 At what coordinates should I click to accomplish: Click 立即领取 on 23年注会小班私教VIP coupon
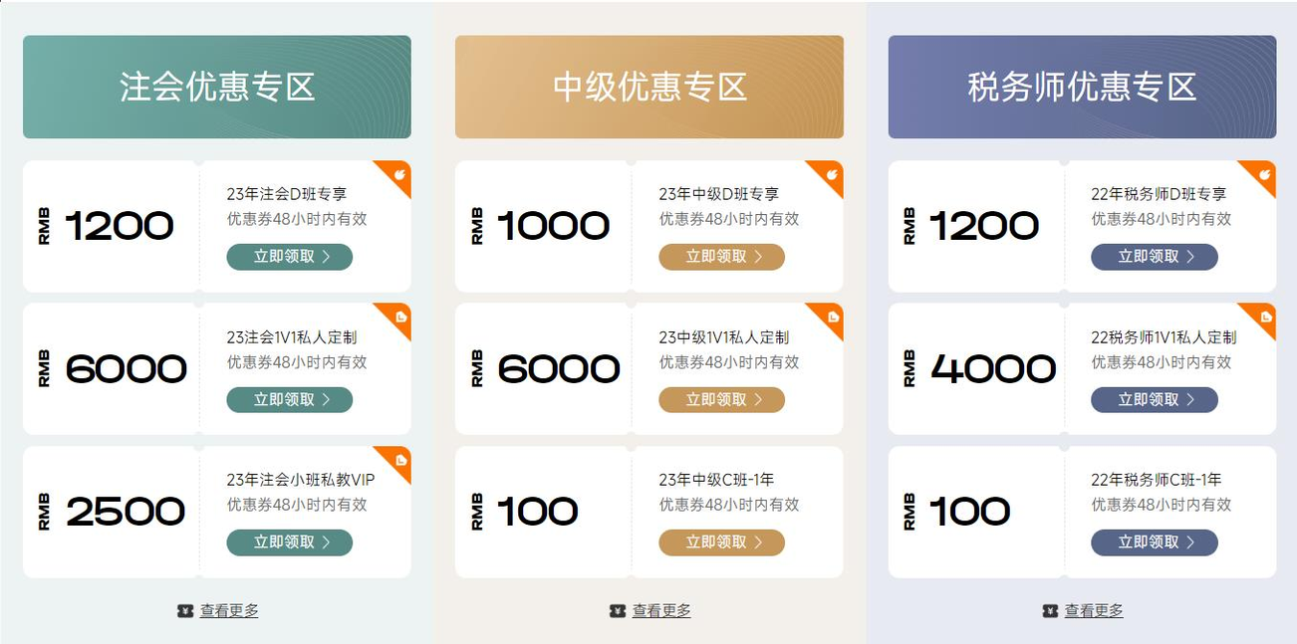pos(289,542)
